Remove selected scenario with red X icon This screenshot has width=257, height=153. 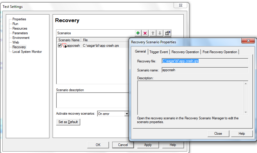tap(145, 33)
